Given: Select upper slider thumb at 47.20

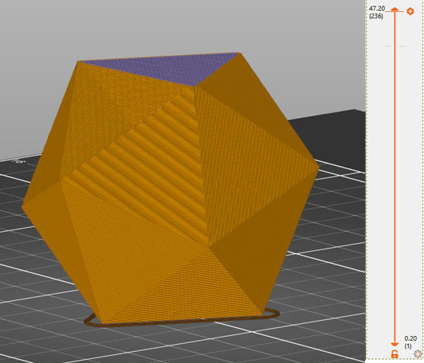Looking at the screenshot, I should (395, 10).
